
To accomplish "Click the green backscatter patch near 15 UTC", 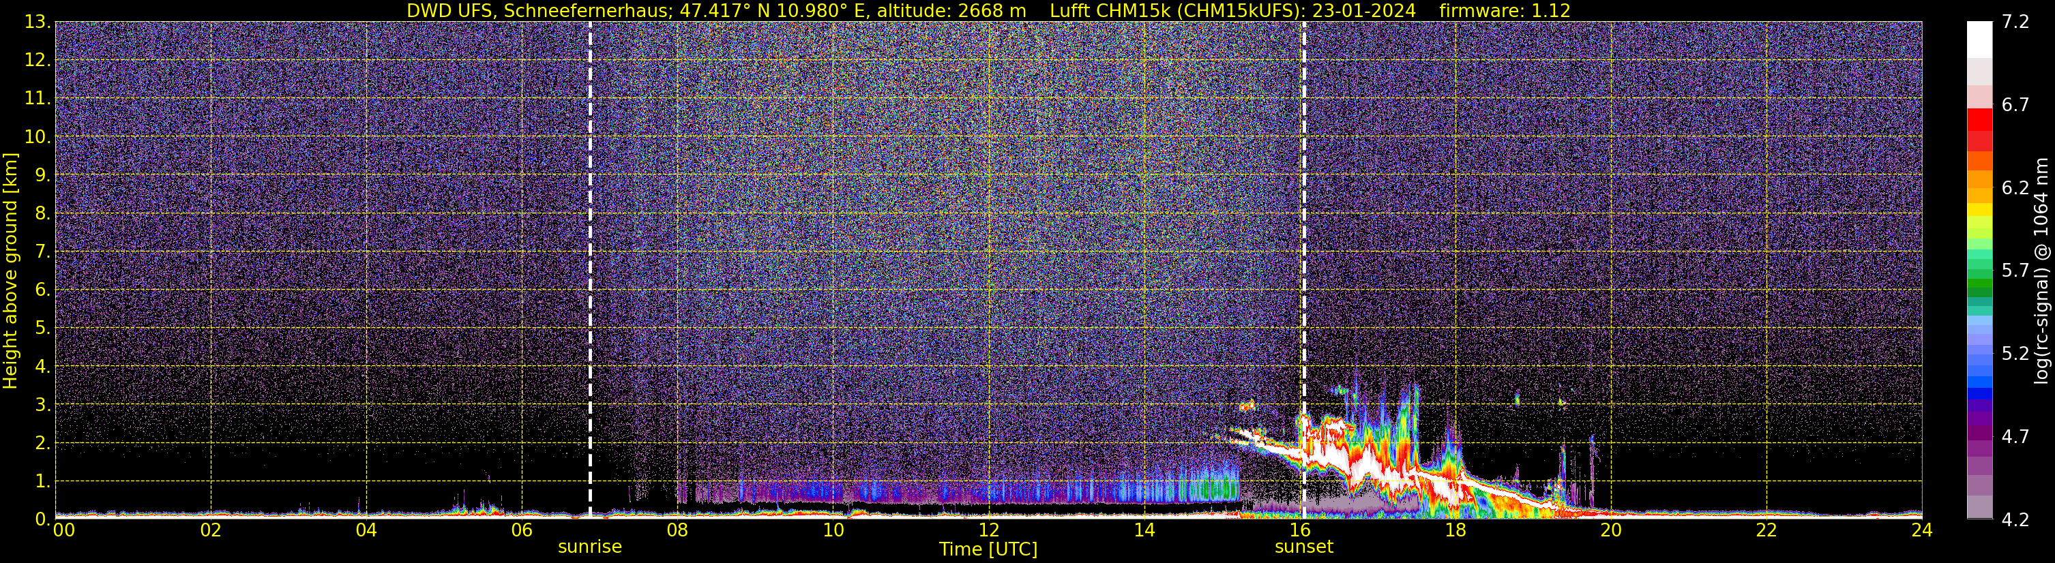I will (1219, 489).
